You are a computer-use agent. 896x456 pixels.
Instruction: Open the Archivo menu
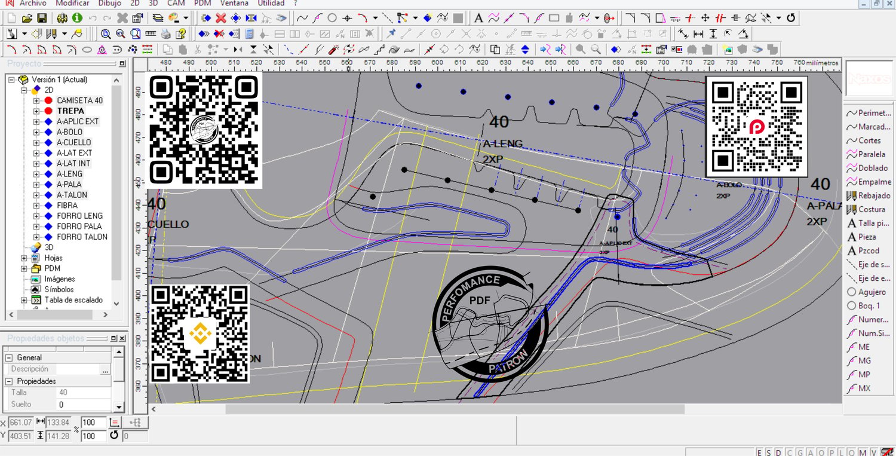pyautogui.click(x=33, y=3)
